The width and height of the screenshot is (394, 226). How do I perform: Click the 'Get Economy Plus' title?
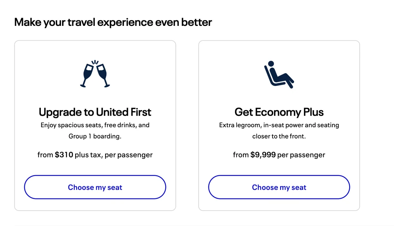coord(279,112)
